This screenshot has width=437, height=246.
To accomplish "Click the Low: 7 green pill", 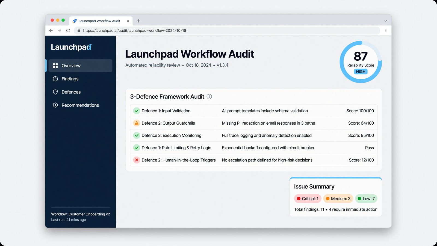I will coord(366,199).
